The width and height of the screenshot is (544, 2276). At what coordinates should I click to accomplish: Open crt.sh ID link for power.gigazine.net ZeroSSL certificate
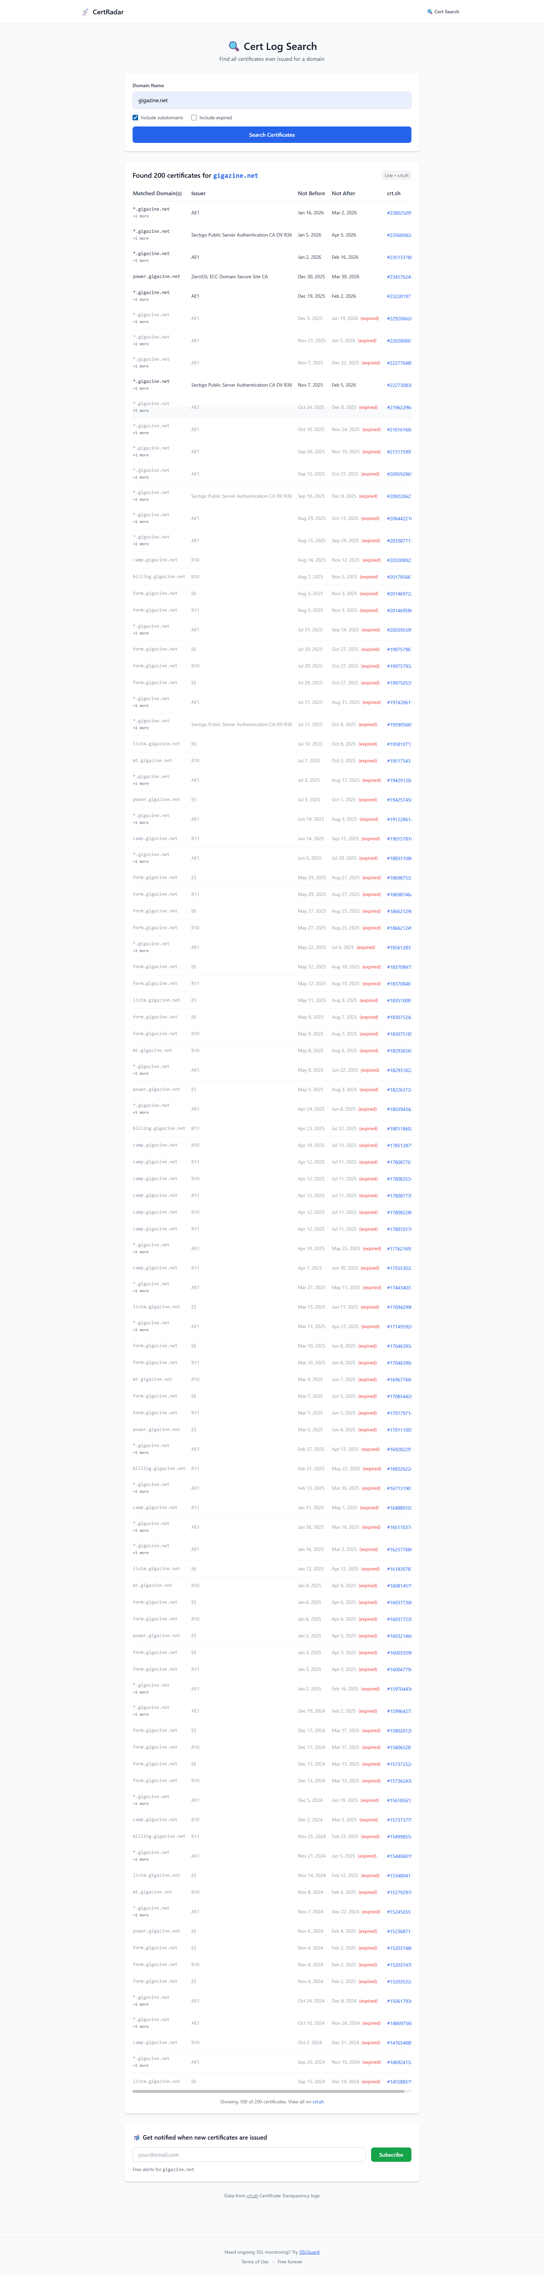point(399,277)
